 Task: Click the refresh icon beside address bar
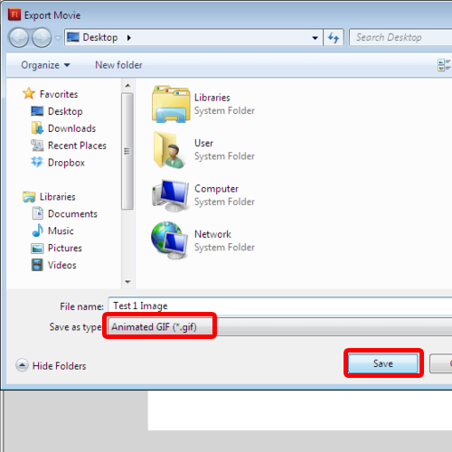click(334, 38)
